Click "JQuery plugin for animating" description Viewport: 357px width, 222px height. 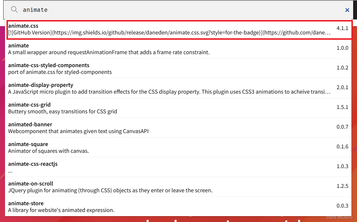coord(110,190)
